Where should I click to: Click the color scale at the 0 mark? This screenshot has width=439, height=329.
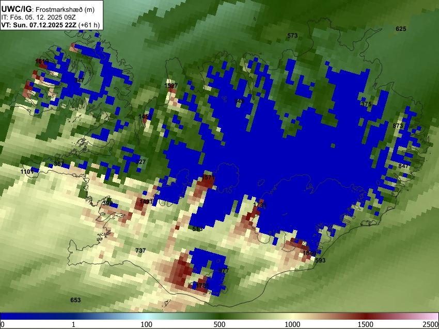[x=3, y=324]
